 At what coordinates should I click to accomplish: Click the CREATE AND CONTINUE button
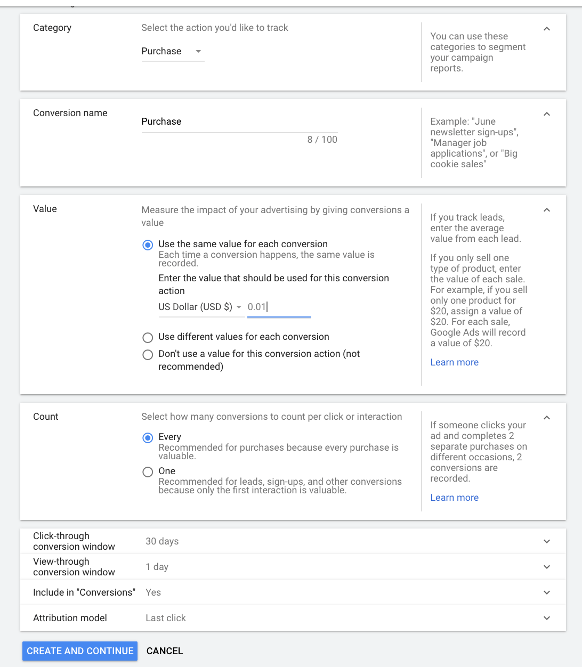click(x=79, y=650)
